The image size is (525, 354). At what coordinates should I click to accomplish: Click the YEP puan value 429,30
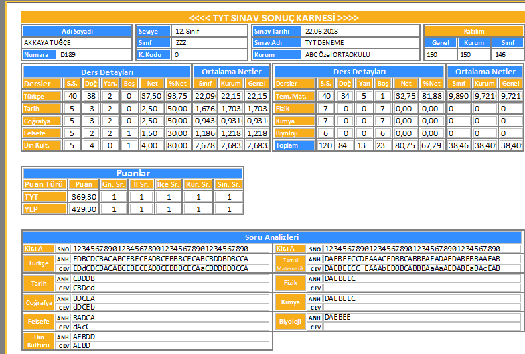pyautogui.click(x=84, y=209)
